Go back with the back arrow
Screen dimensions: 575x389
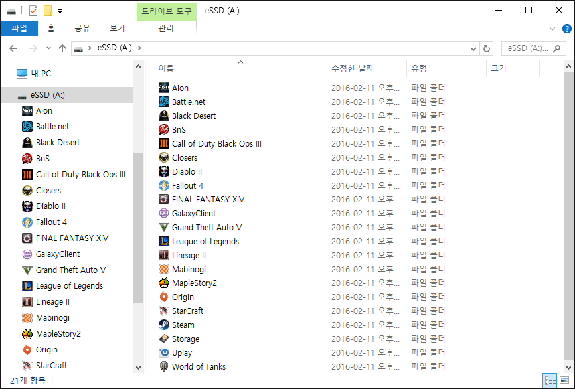(x=13, y=48)
